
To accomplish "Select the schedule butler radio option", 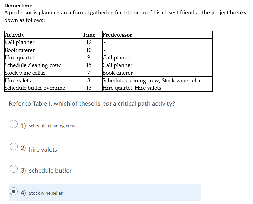I will click(14, 169).
